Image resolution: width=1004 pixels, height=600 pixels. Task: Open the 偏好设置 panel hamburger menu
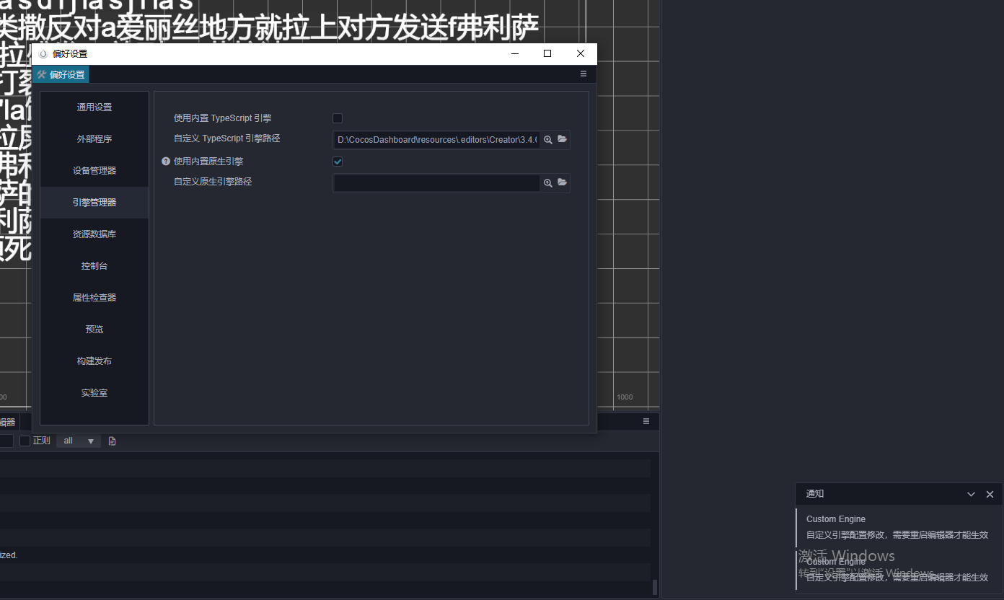(584, 74)
